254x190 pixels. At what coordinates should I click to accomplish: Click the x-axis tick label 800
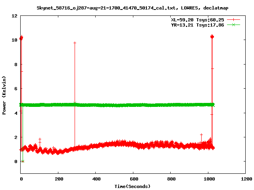[171, 179]
